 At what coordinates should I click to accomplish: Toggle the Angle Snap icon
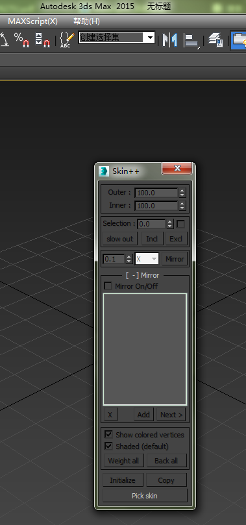pyautogui.click(x=4, y=40)
